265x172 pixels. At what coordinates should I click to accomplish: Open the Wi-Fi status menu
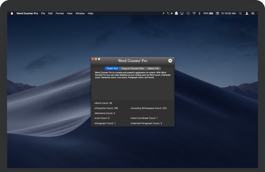[194, 13]
